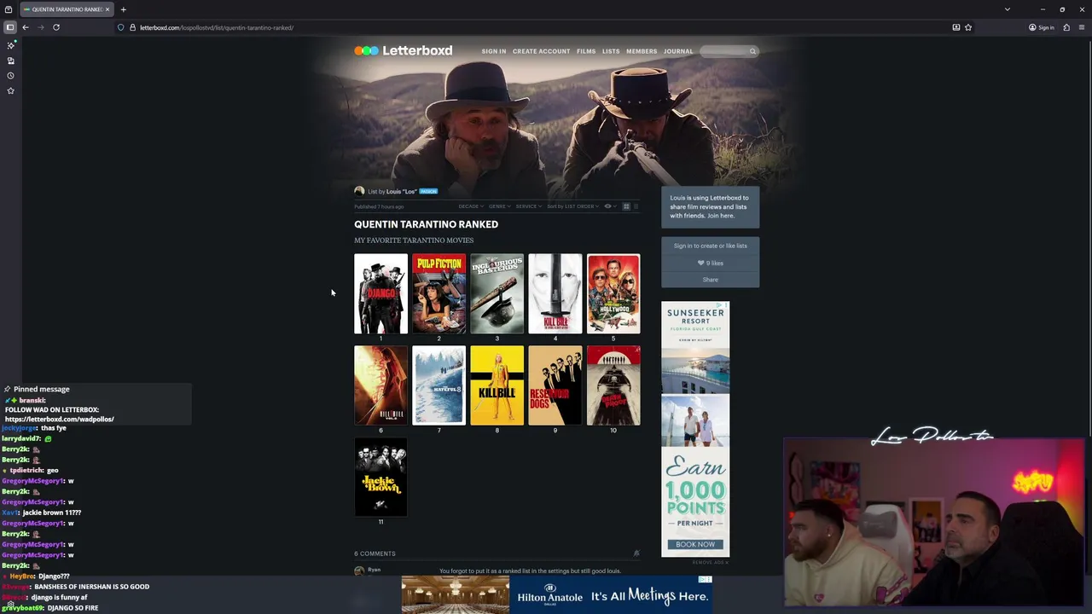Click the tracking protection shield icon
The image size is (1092, 614).
[121, 27]
